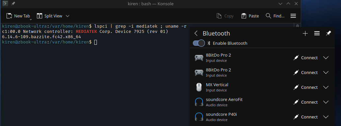Expand details for soundcore AeroFit
The height and width of the screenshot is (126, 341).
(326, 102)
